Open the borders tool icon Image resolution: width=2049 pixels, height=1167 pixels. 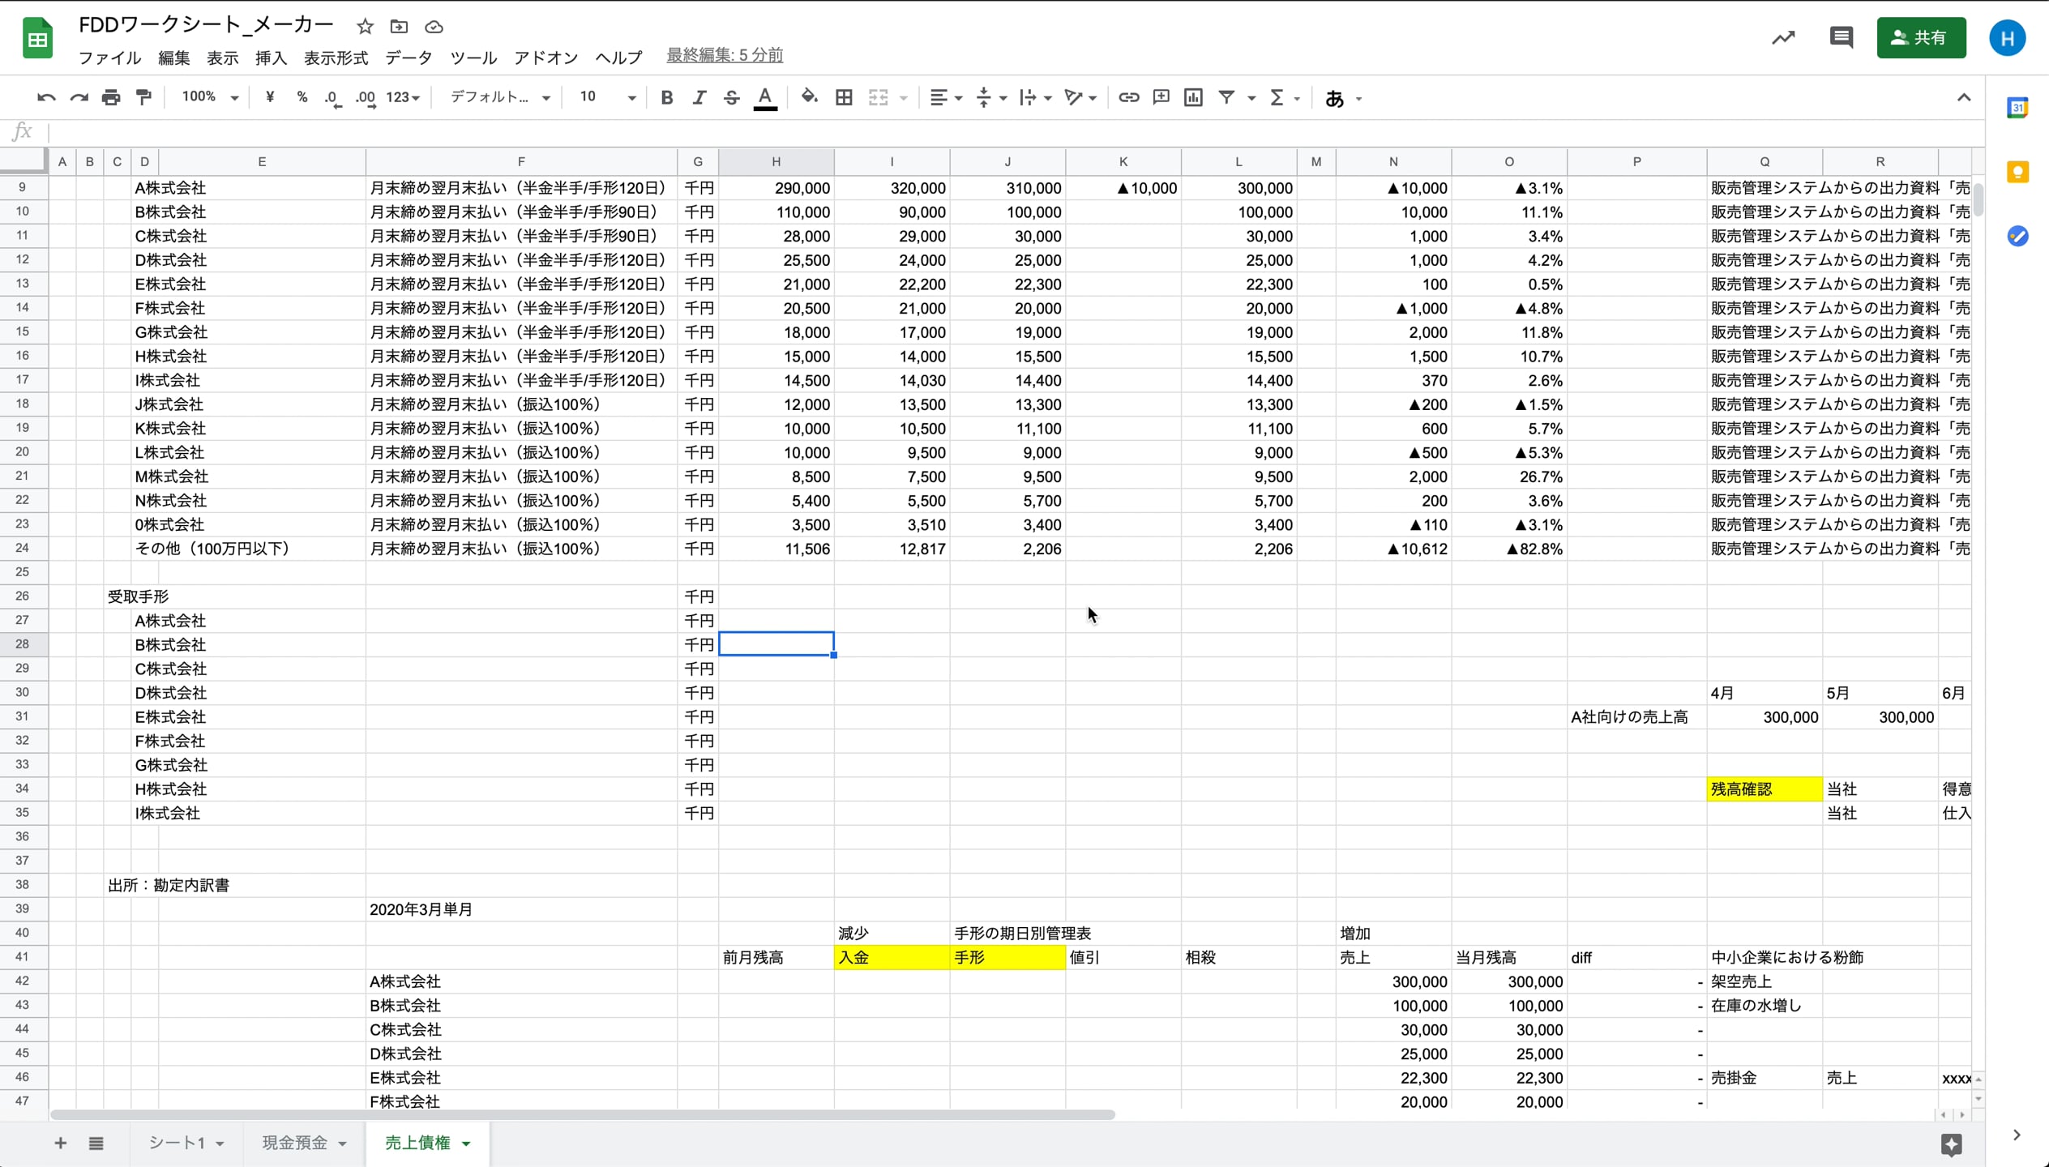coord(844,98)
